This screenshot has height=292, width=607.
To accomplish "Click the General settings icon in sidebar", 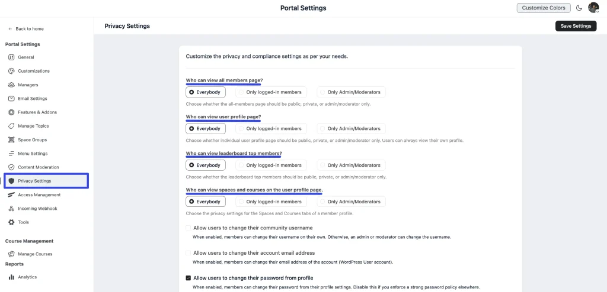I will click(x=11, y=57).
